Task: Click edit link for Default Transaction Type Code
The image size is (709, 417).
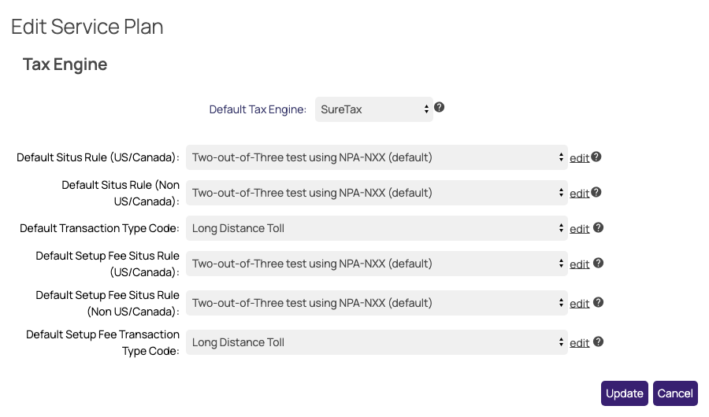Action: pos(579,229)
